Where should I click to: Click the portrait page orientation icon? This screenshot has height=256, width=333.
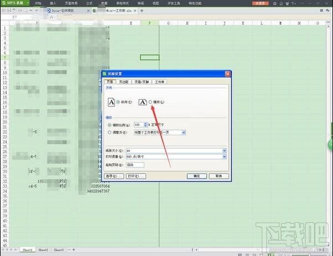[111, 102]
